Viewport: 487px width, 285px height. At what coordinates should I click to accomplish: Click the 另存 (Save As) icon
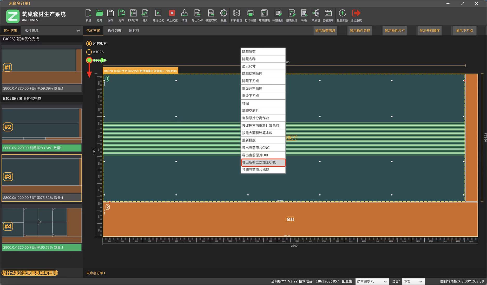click(x=121, y=15)
